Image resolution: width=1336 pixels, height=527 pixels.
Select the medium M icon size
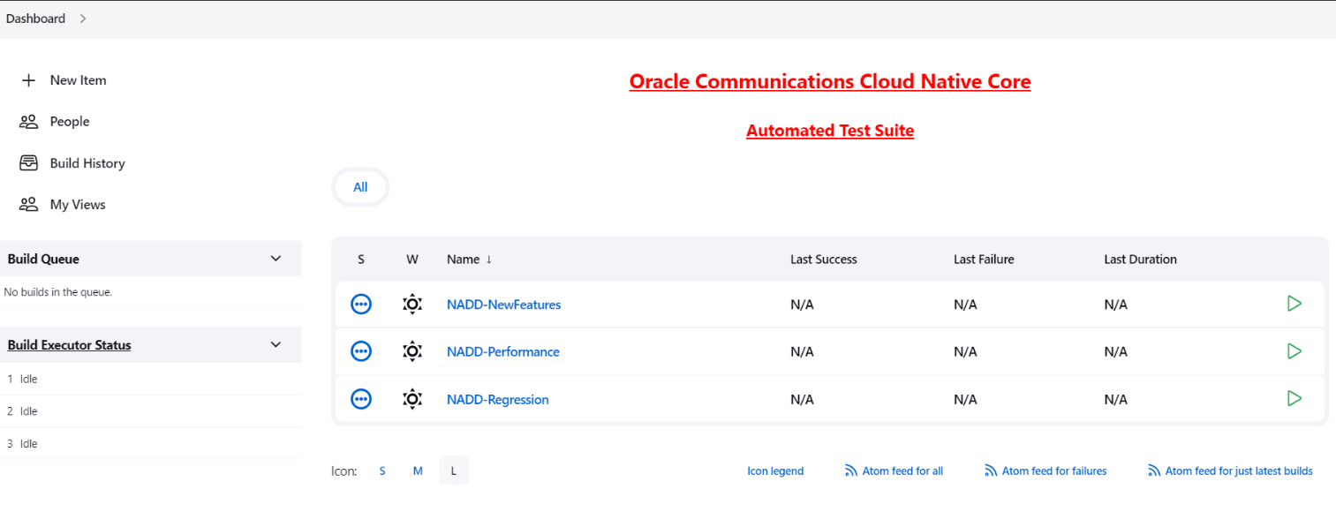[418, 471]
